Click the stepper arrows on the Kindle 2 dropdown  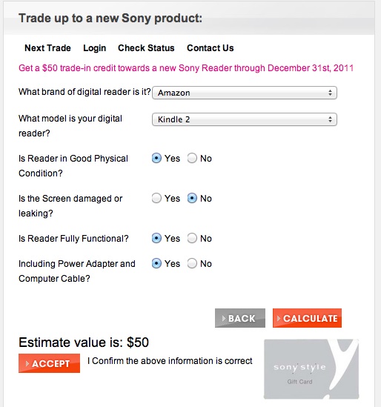(x=330, y=119)
